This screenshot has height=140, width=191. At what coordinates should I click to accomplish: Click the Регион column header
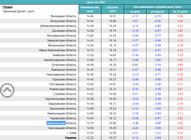click(x=8, y=7)
